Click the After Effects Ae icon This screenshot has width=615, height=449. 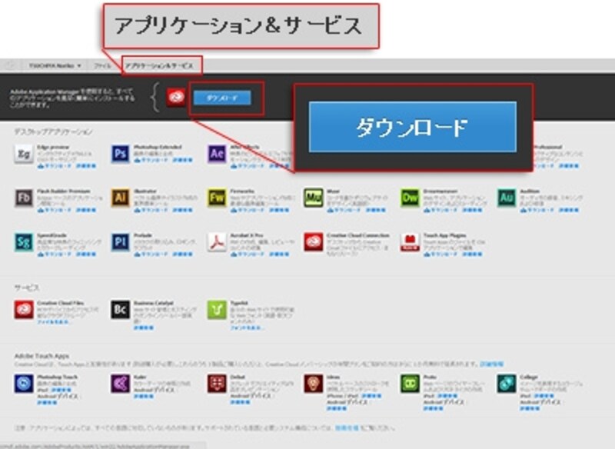[217, 154]
